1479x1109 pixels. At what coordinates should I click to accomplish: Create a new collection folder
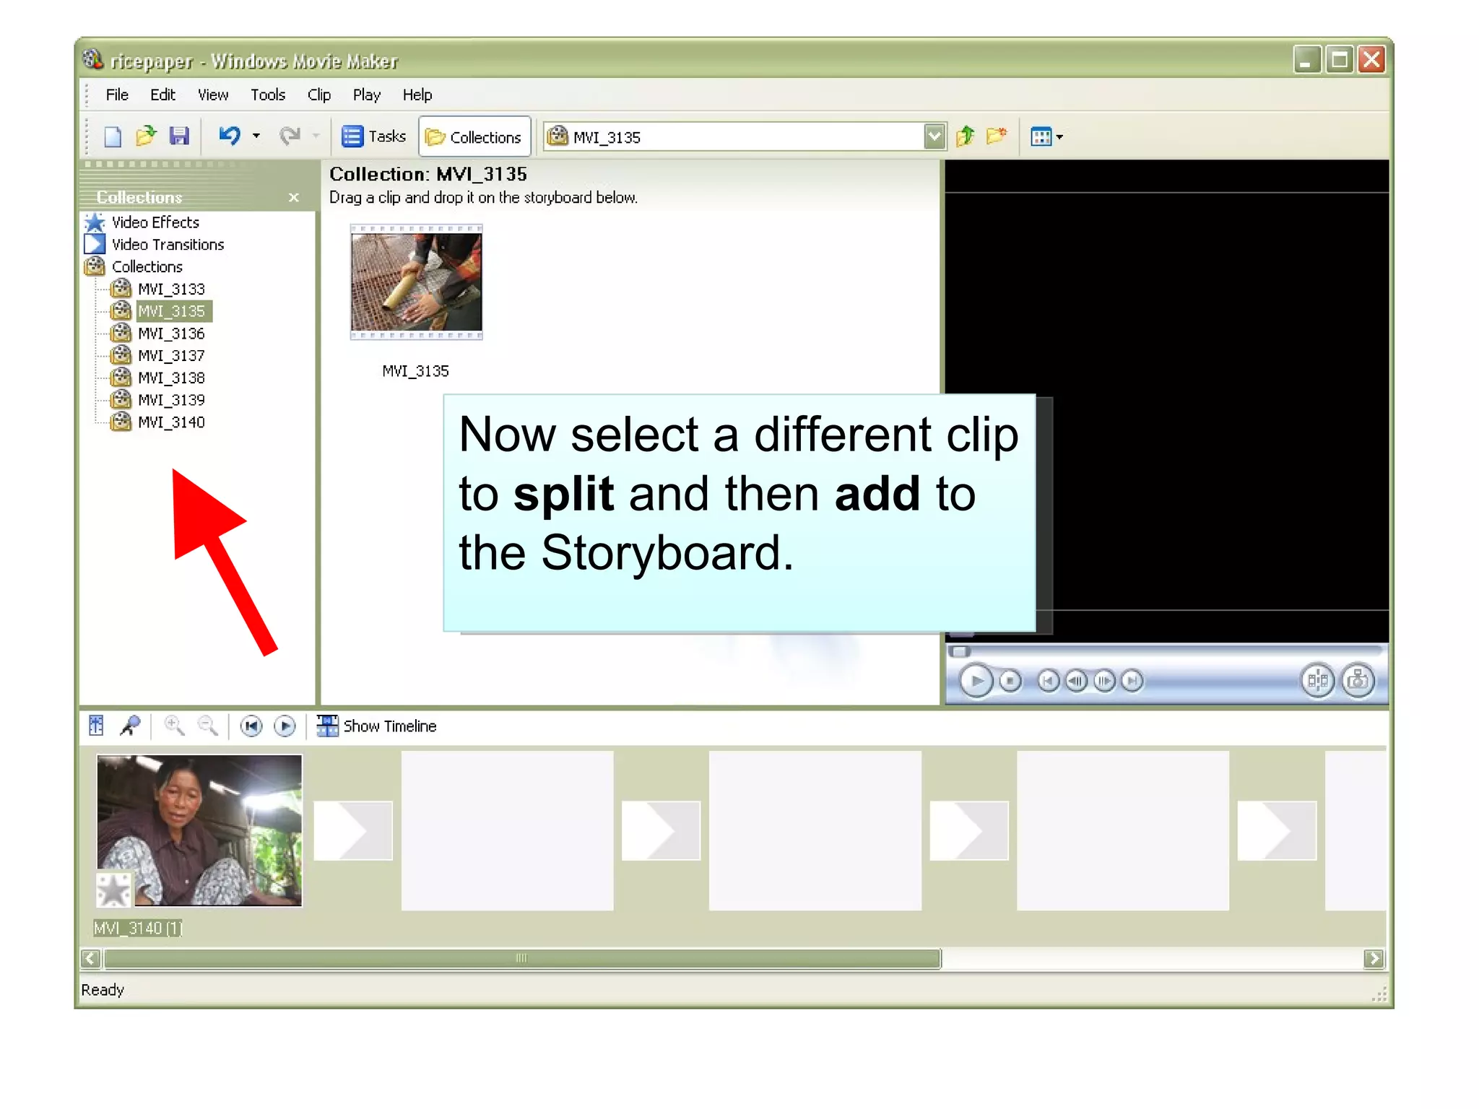pos(997,136)
